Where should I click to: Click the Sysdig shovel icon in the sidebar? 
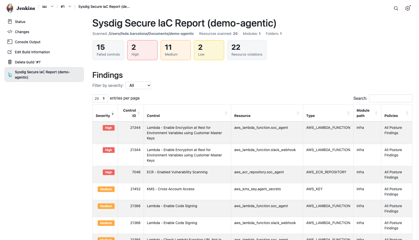click(x=10, y=75)
